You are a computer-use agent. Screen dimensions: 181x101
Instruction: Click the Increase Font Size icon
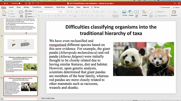tap(68, 12)
